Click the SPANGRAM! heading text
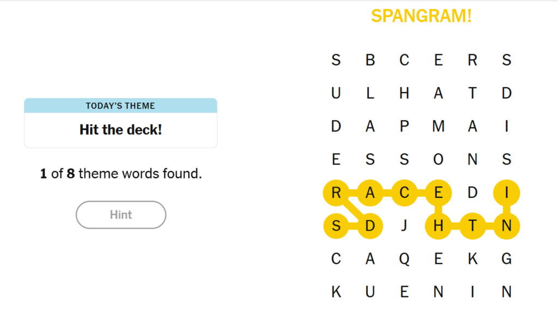The width and height of the screenshot is (558, 314). click(x=421, y=16)
